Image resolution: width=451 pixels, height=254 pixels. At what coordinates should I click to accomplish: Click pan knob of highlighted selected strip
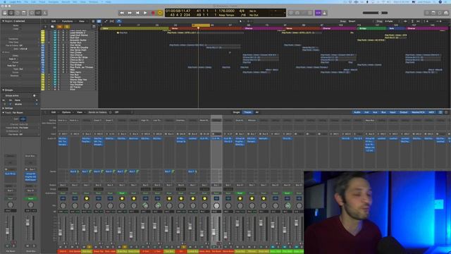coord(216,205)
